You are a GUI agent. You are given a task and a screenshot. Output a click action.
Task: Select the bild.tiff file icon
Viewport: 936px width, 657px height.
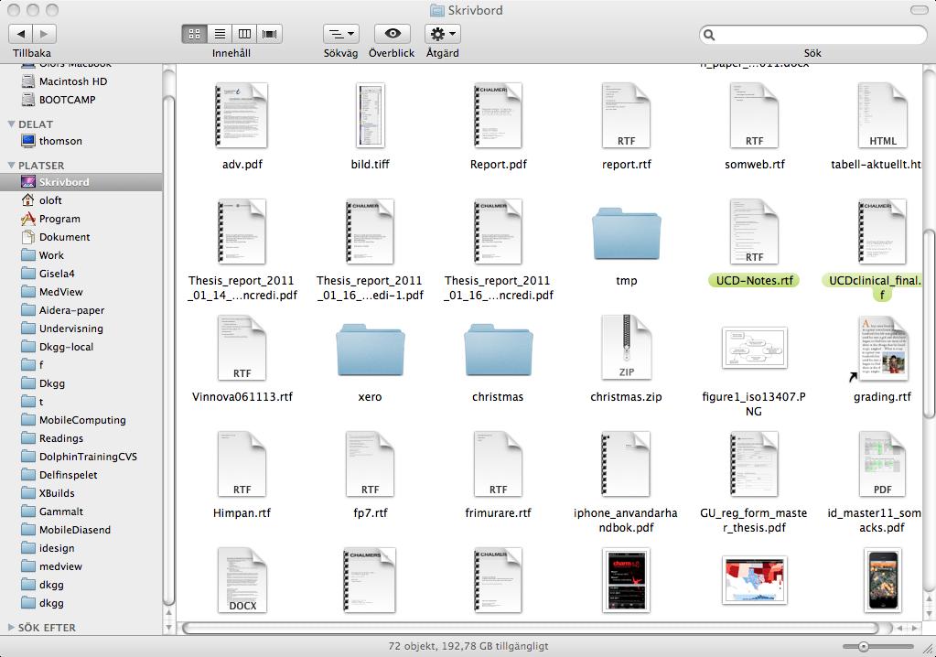(371, 115)
